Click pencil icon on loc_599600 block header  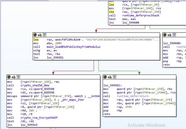click(170, 35)
